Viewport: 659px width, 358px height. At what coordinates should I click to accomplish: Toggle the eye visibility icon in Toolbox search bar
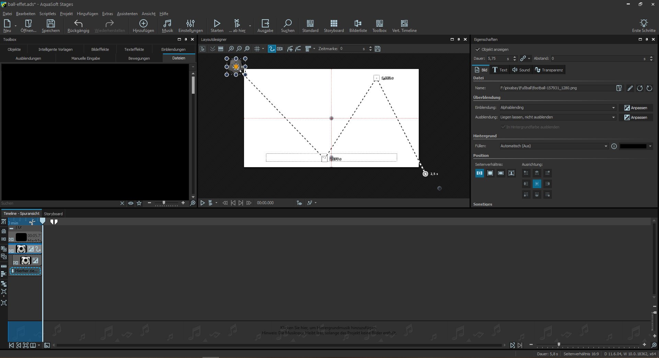[131, 203]
